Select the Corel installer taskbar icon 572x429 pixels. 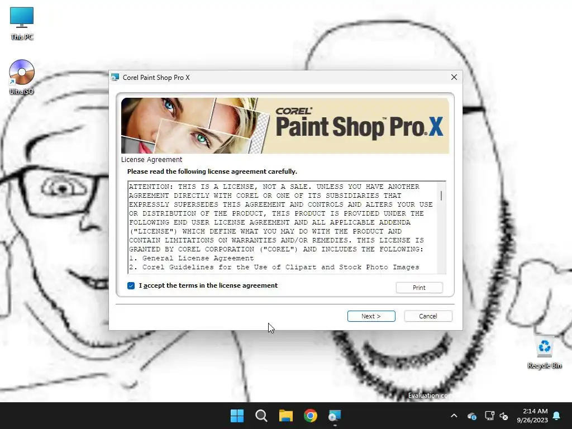coord(335,416)
